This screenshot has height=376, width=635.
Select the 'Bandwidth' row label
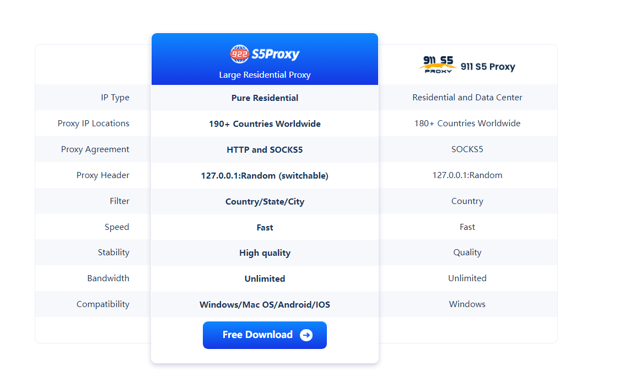point(108,278)
